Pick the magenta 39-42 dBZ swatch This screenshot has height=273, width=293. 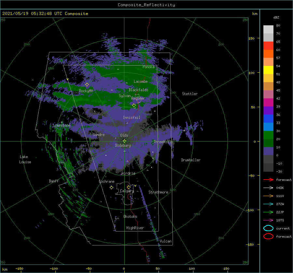(x=268, y=102)
